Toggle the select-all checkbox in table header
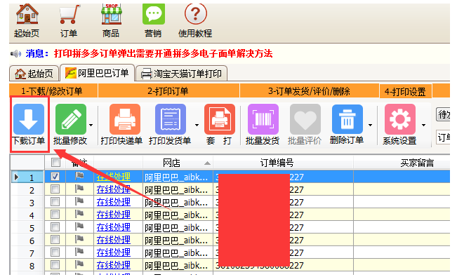The width and height of the screenshot is (457, 277). 55,162
